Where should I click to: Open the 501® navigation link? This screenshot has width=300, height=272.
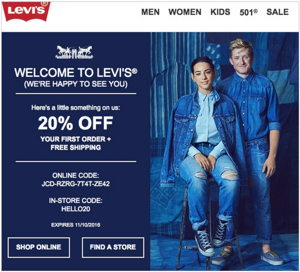249,12
